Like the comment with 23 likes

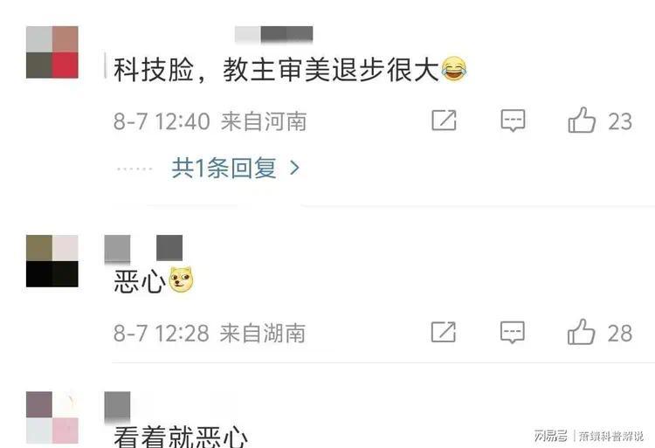point(582,121)
